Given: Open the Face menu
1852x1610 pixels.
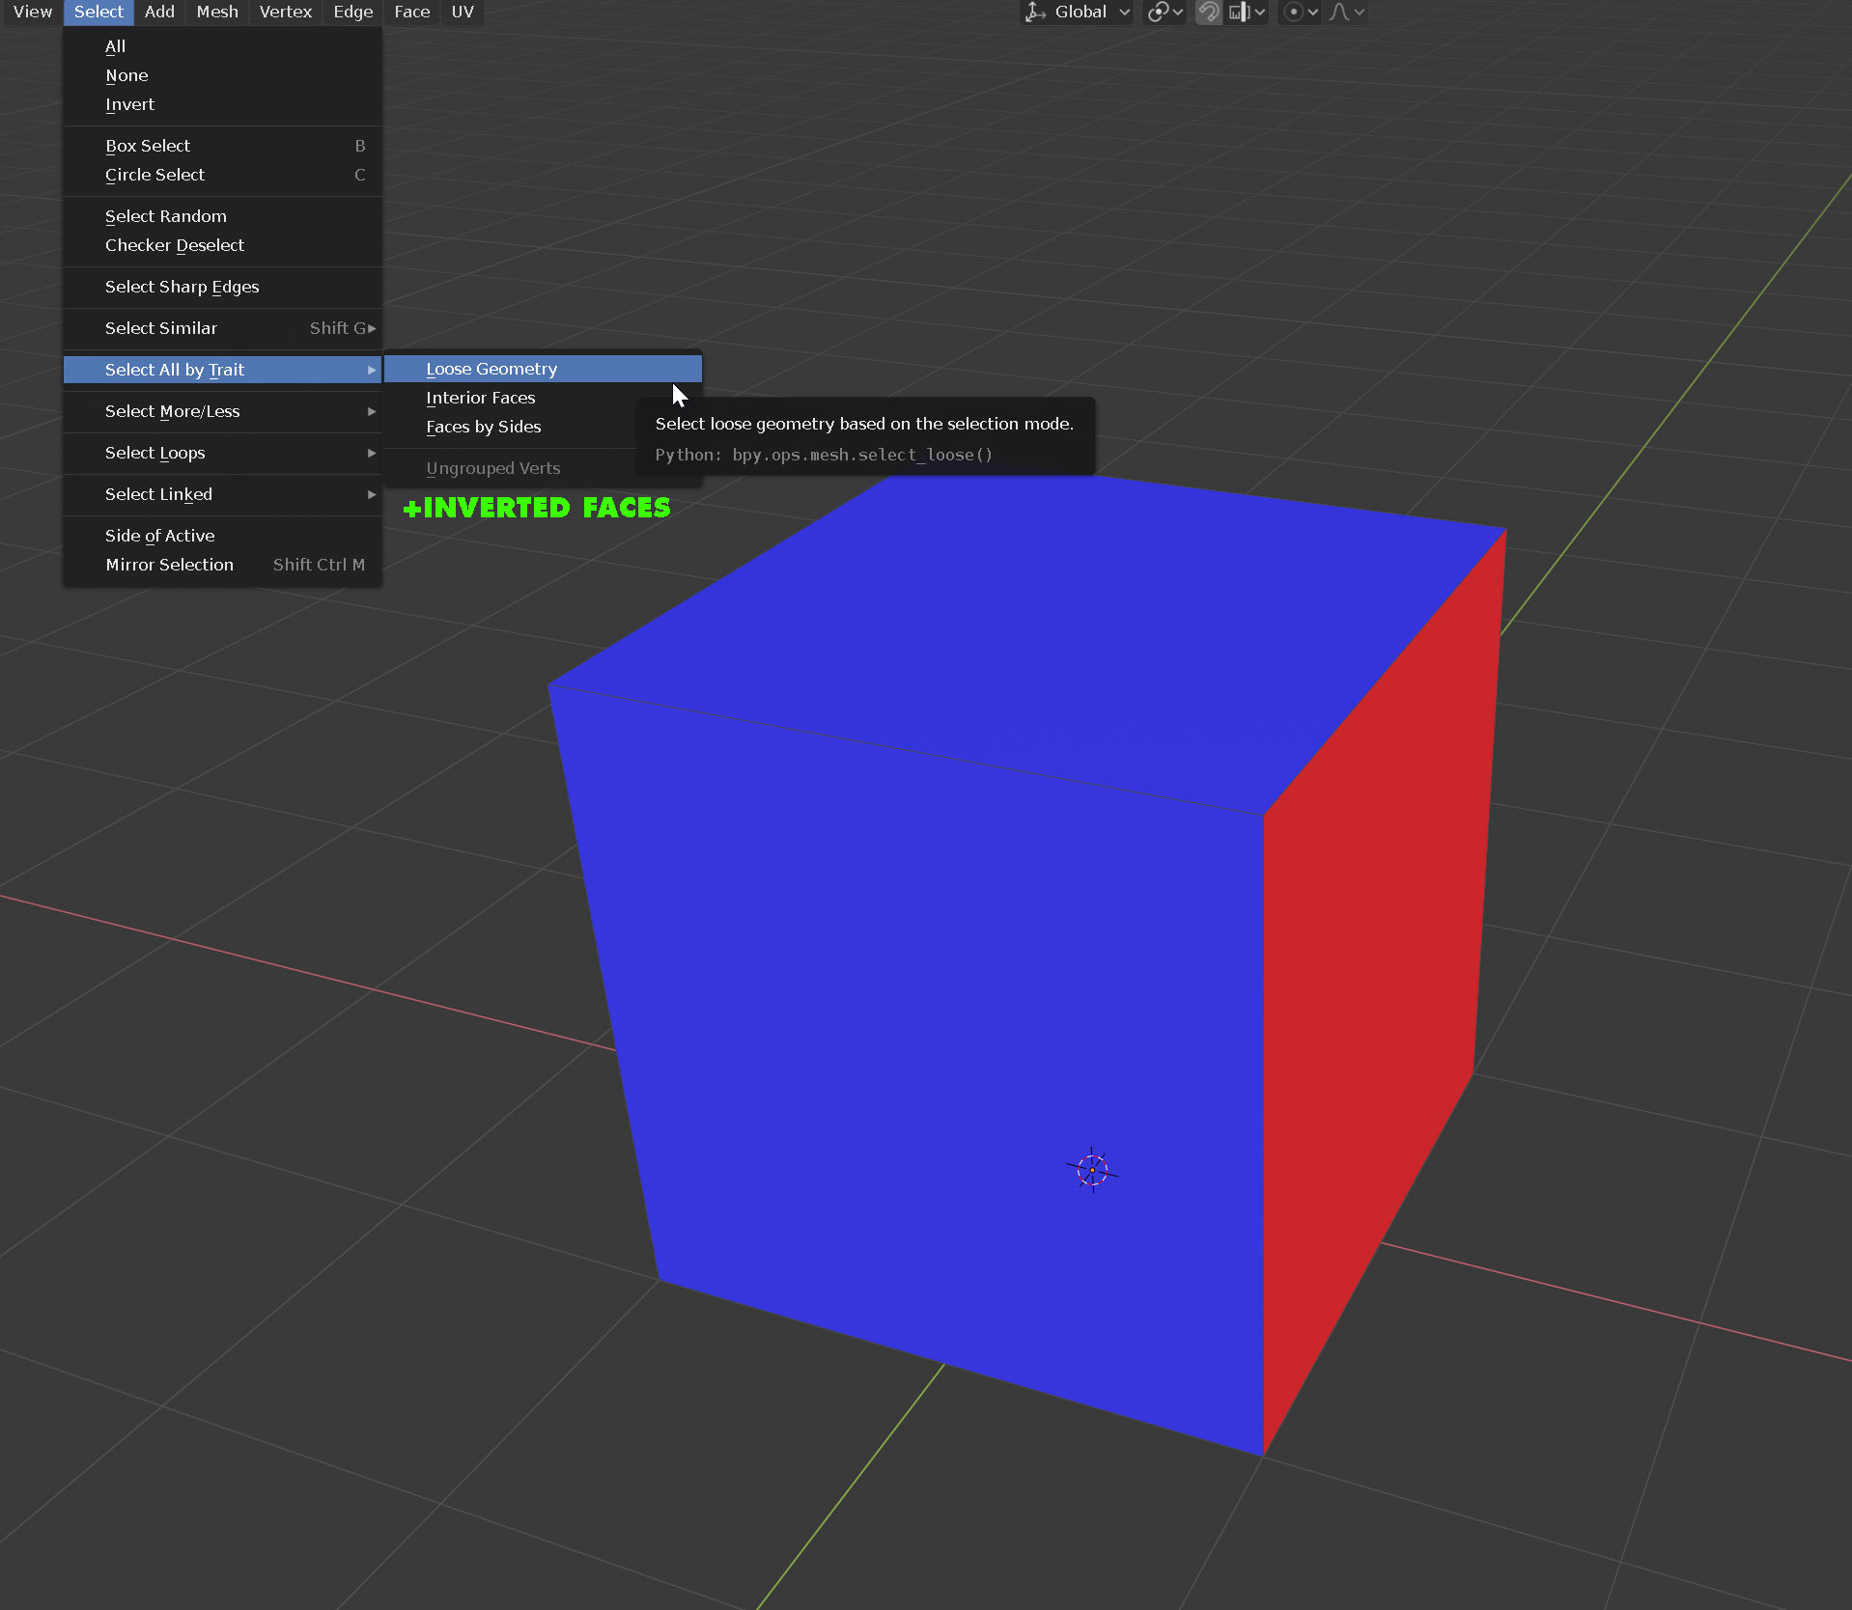Looking at the screenshot, I should [x=412, y=12].
